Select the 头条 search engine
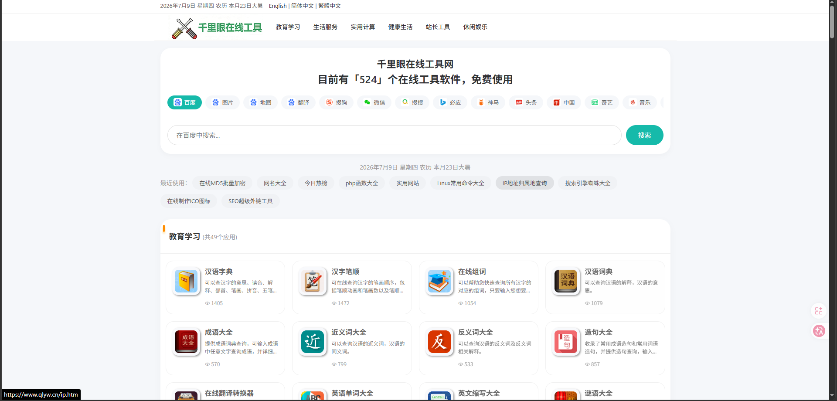The height and width of the screenshot is (401, 837). [x=526, y=102]
